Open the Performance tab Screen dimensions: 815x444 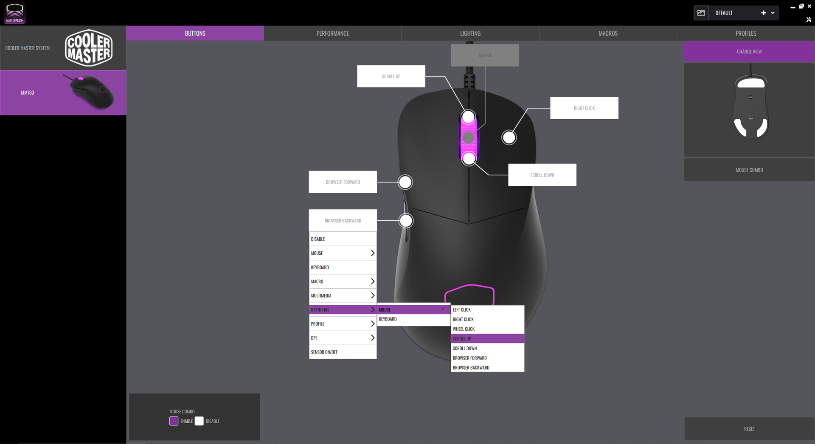pos(332,33)
